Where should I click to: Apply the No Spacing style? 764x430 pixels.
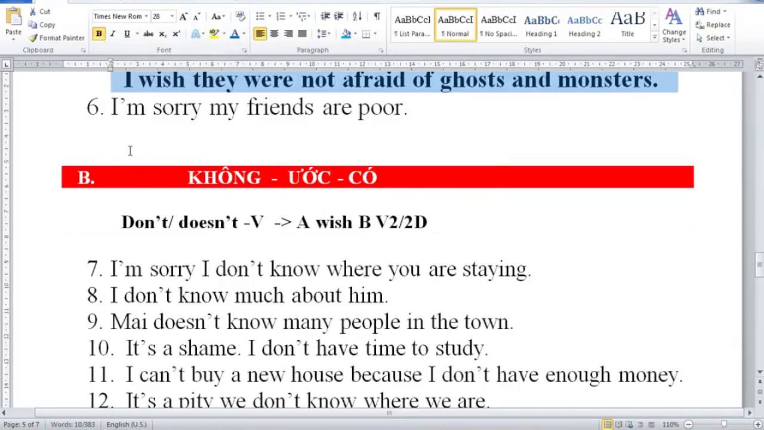click(x=498, y=24)
